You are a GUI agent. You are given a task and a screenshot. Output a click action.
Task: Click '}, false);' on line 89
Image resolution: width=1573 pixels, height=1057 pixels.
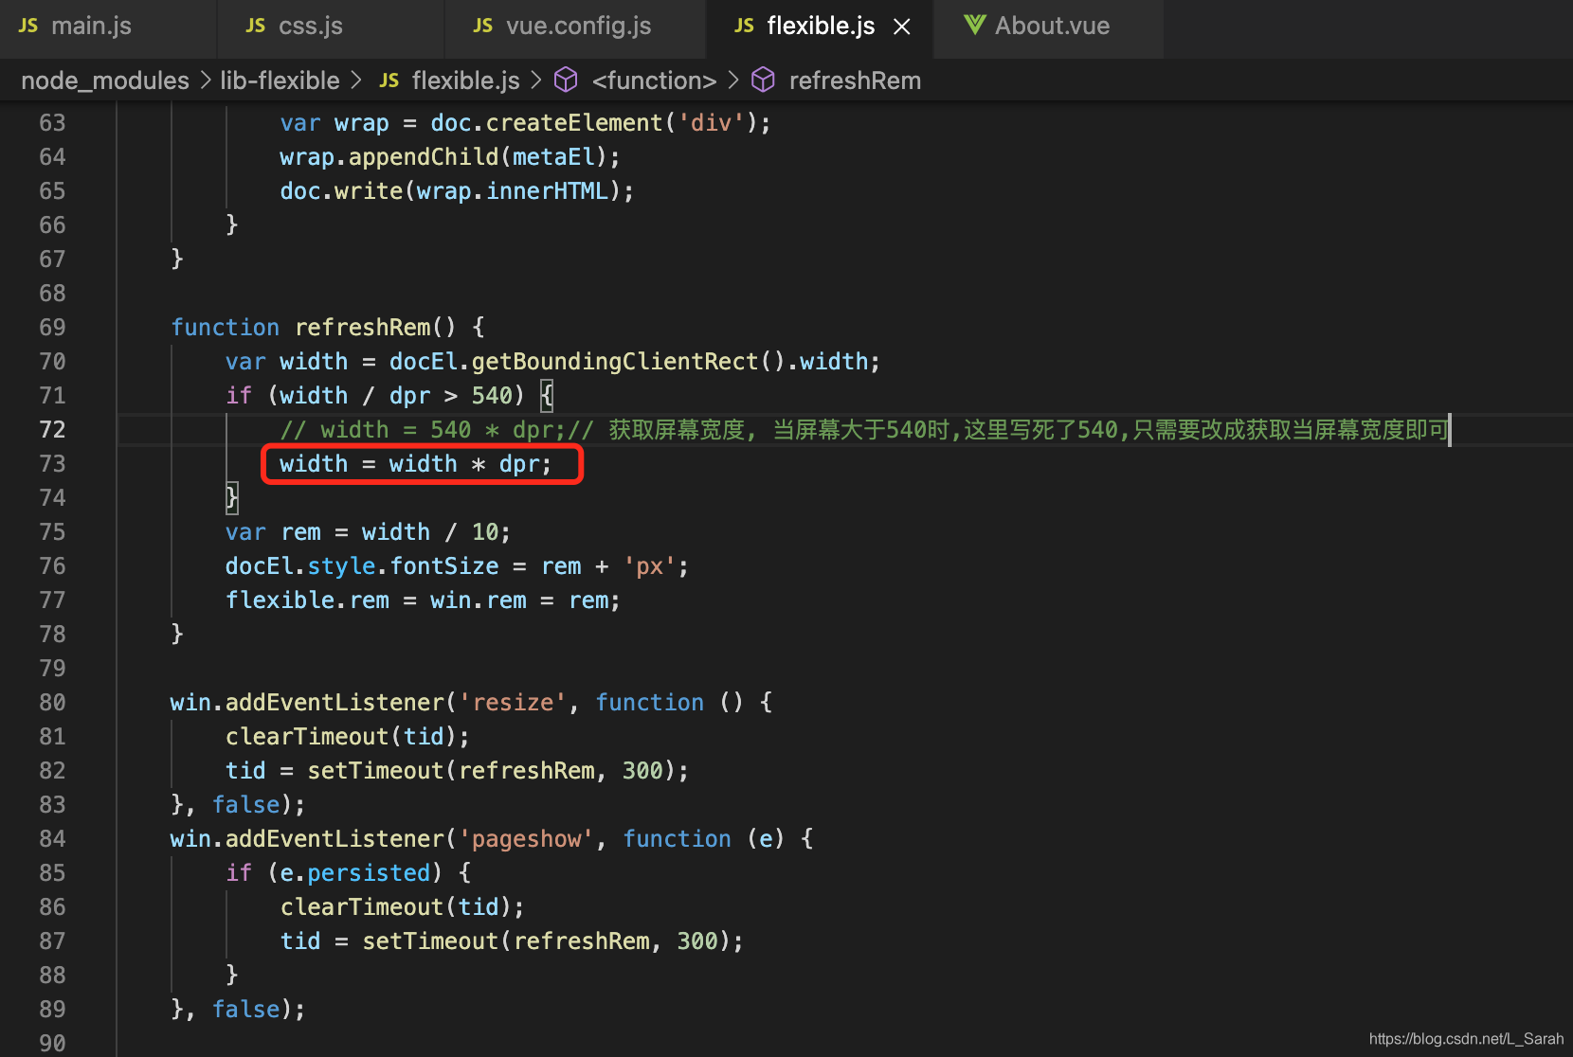pos(238,1010)
